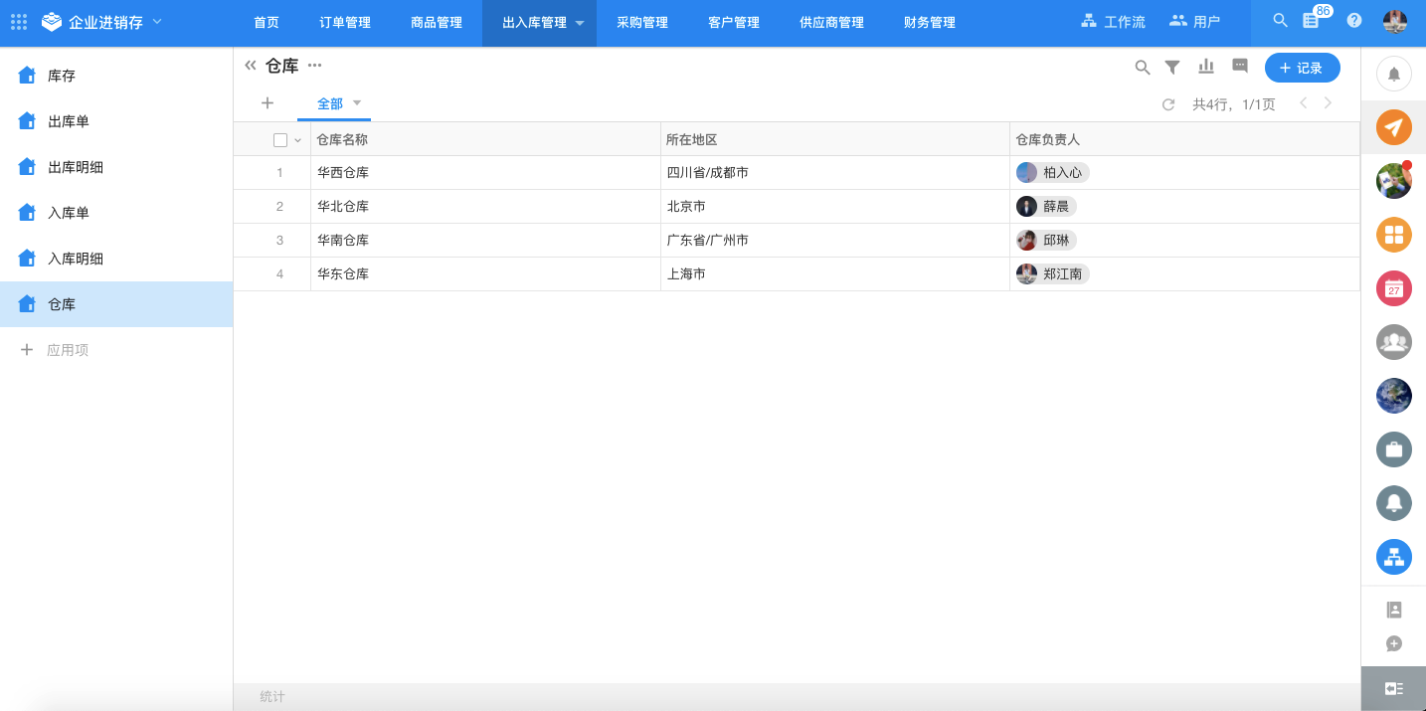Open the discussion comment icon
Viewport: 1426px width, 711px height.
coord(1240,67)
